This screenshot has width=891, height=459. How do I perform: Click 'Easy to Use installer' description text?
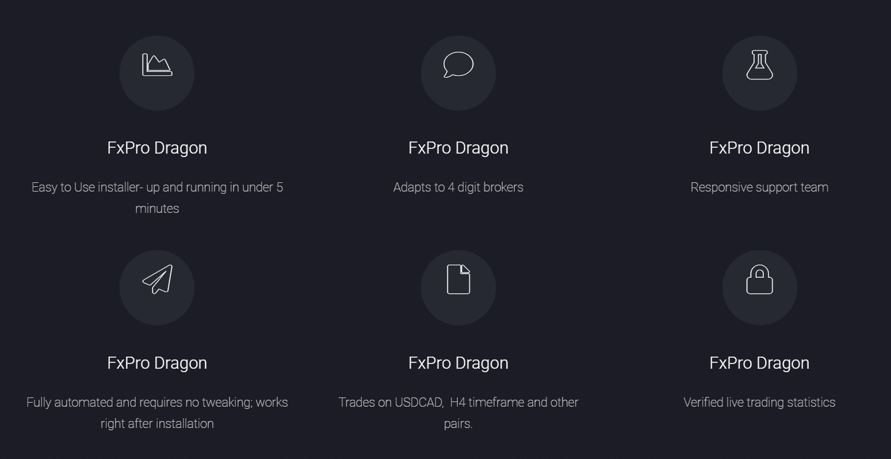pyautogui.click(x=157, y=198)
